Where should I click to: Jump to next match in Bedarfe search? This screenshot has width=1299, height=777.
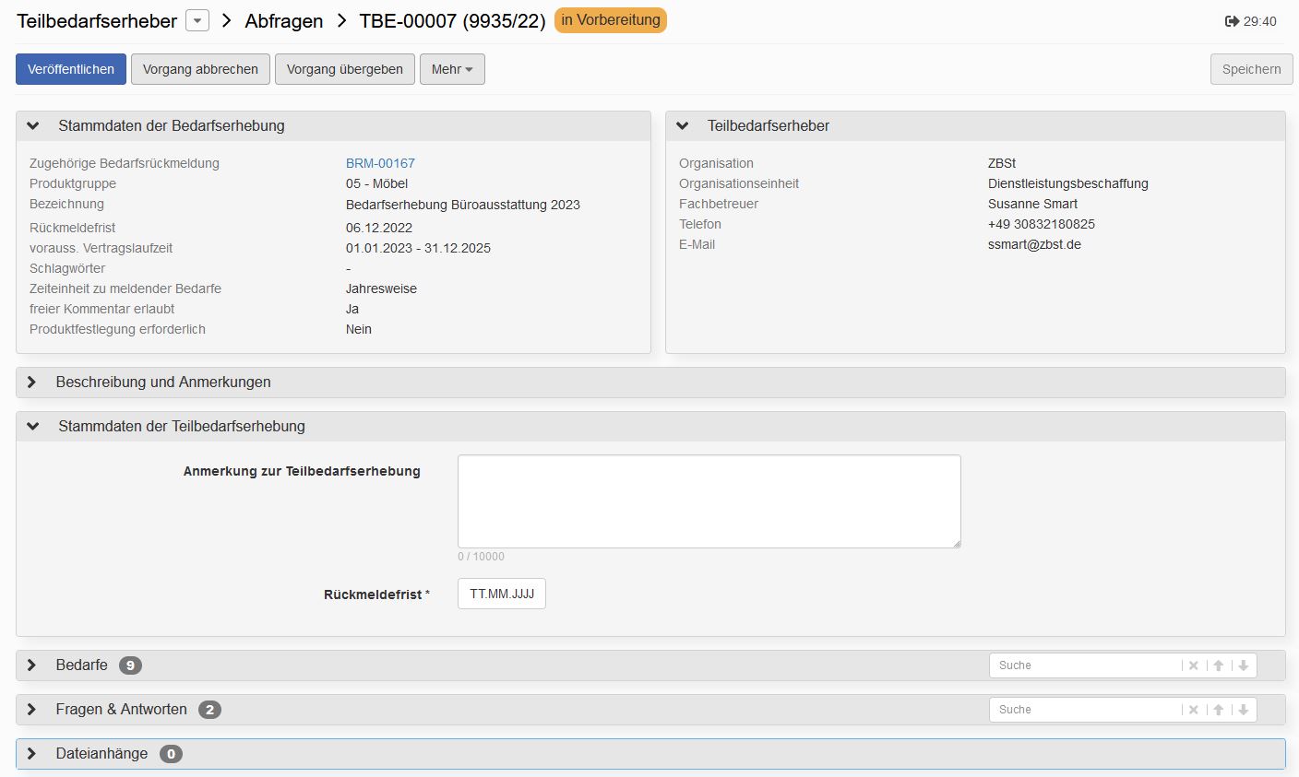1243,665
